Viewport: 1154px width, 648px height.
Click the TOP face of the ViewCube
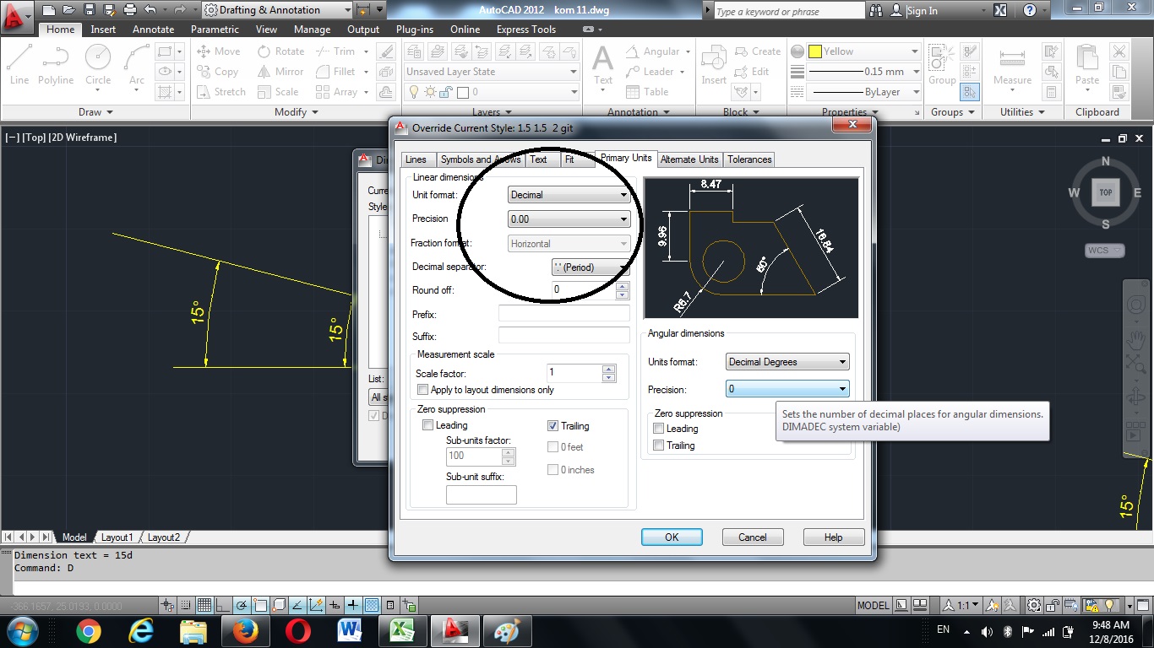(1106, 192)
